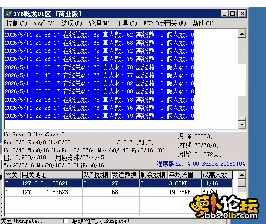Open the 选项(P) menu
Viewport: 266px width, 224px height.
(x=72, y=23)
